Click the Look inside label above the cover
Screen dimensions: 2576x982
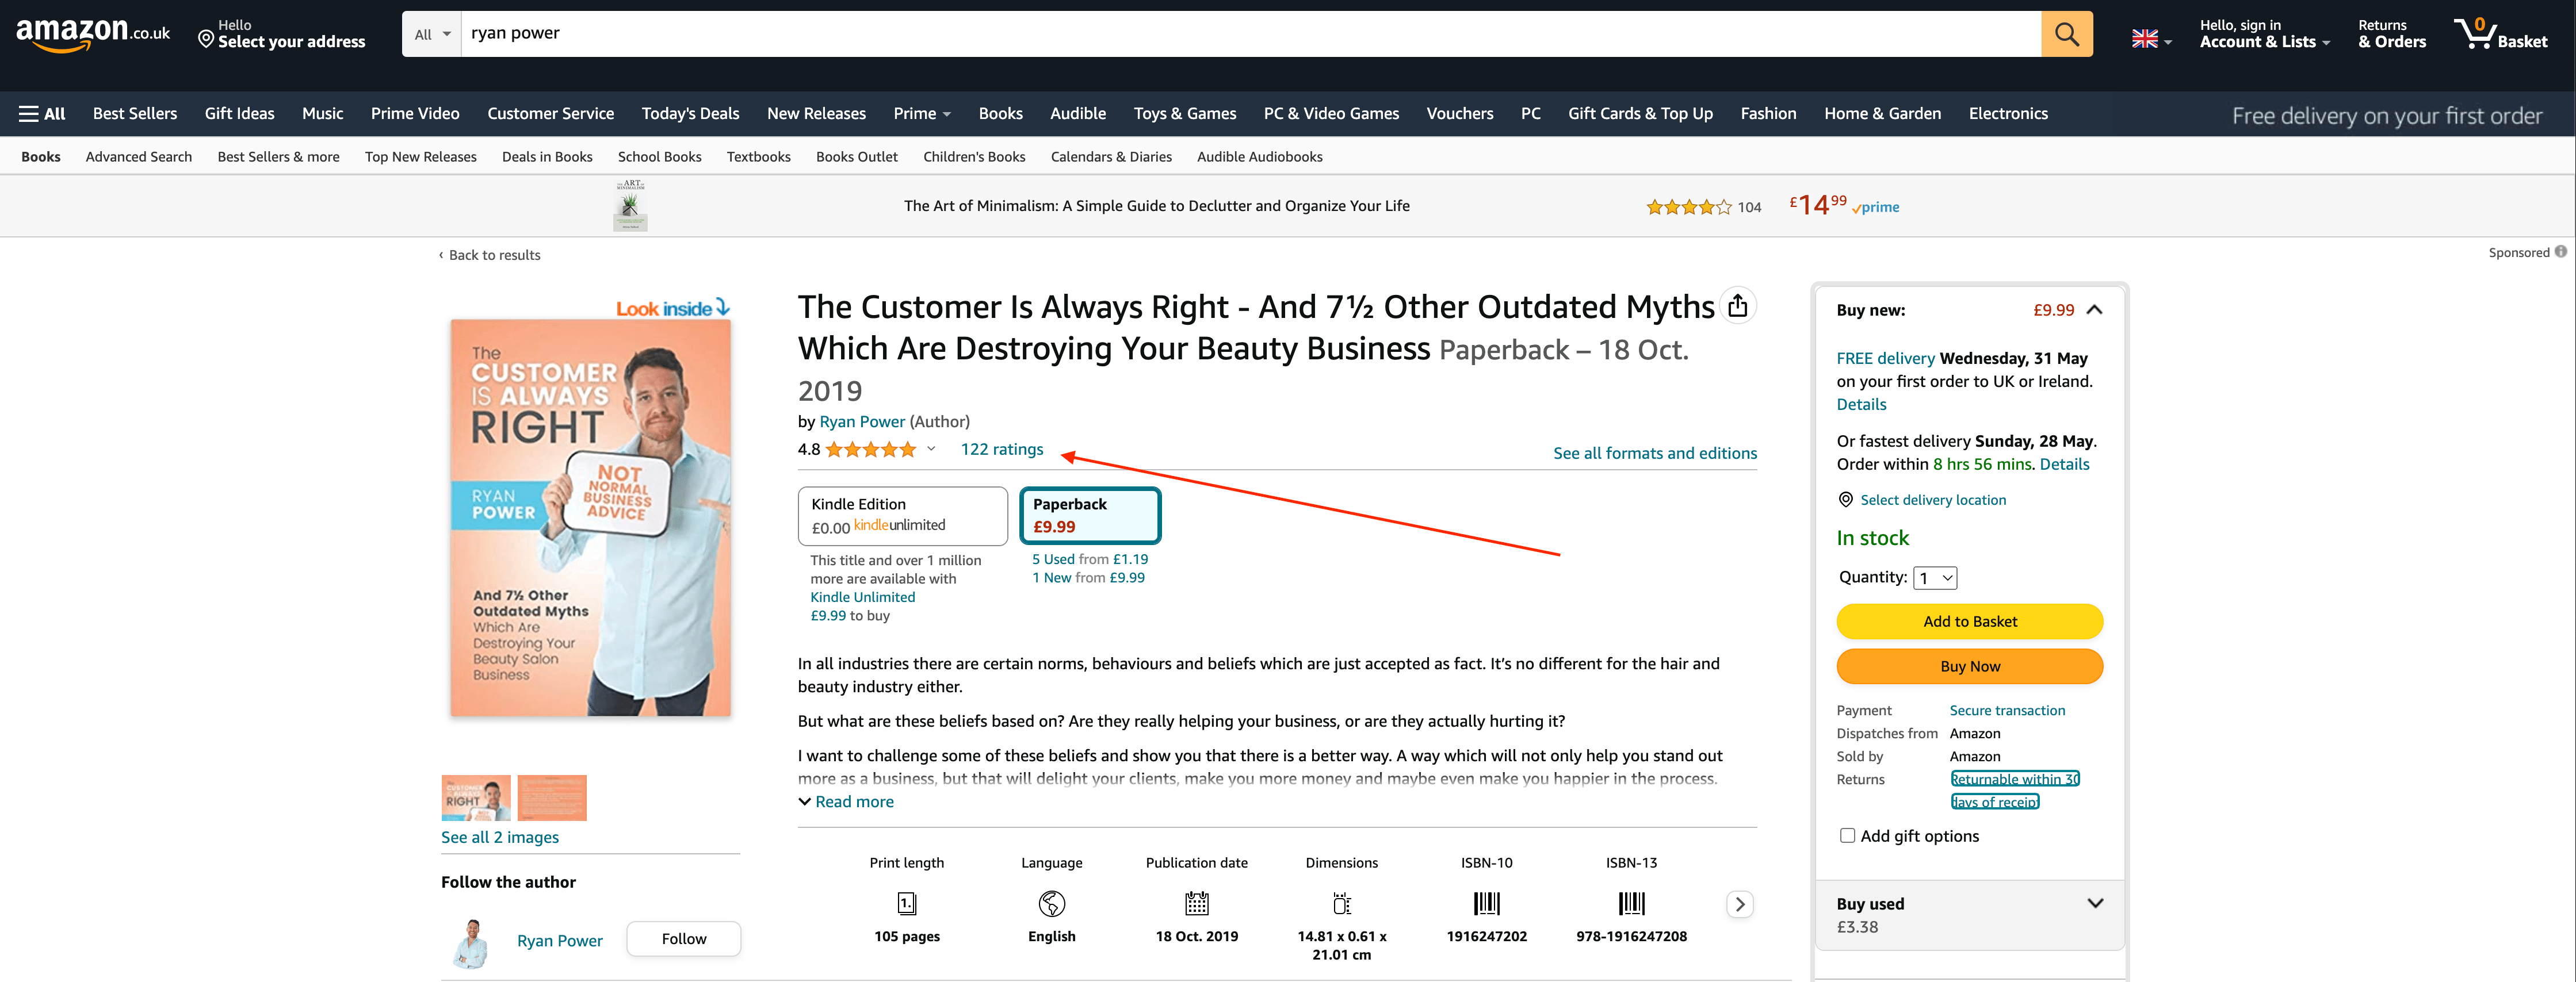[672, 309]
